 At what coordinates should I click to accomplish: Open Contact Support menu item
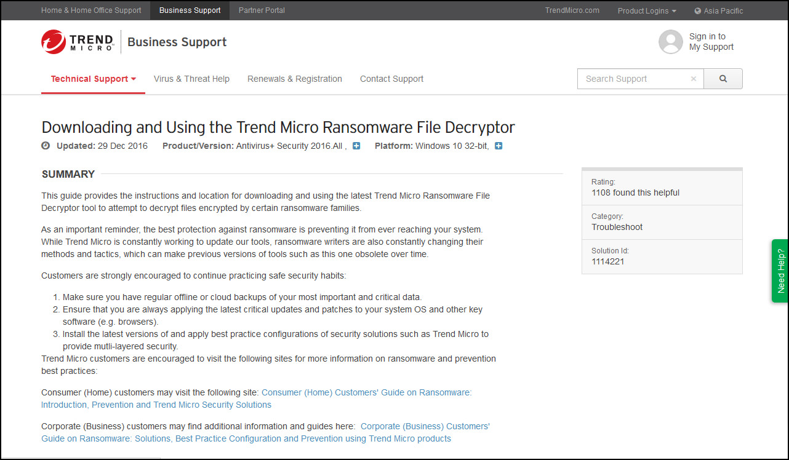[x=391, y=79]
